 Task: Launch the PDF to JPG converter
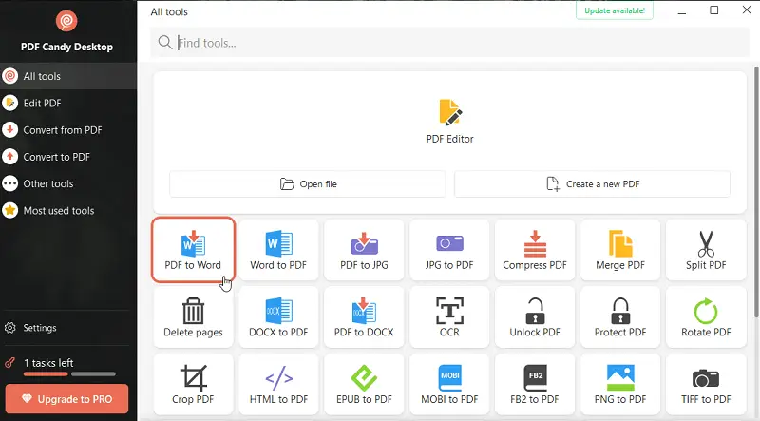tap(364, 250)
